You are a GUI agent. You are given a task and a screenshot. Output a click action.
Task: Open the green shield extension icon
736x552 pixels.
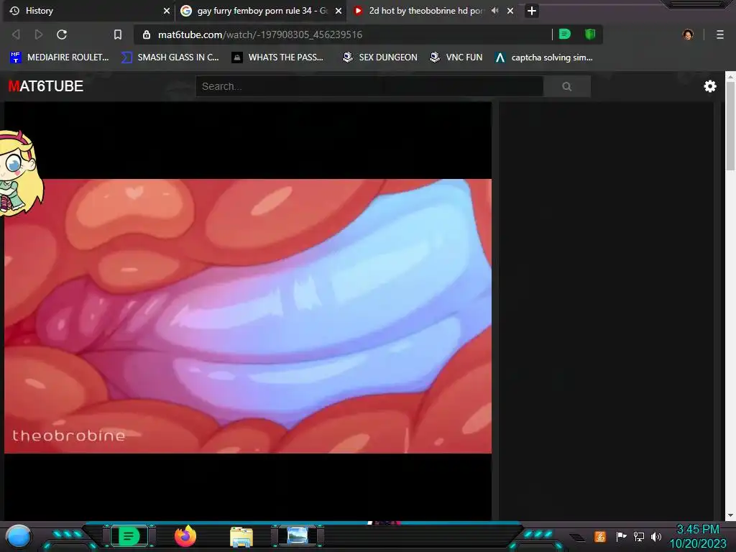590,34
